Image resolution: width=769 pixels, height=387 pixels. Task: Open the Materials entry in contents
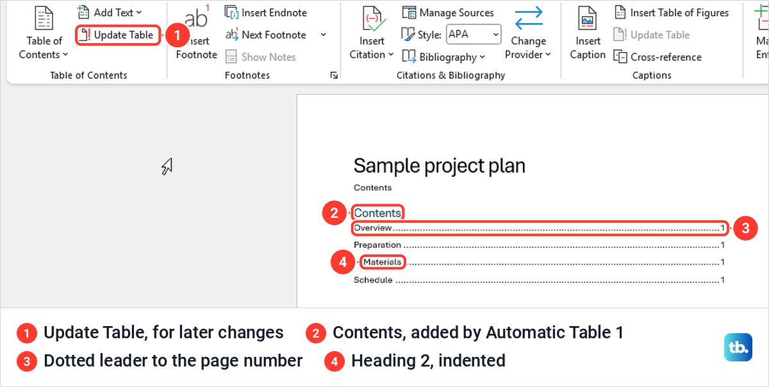tap(543, 261)
